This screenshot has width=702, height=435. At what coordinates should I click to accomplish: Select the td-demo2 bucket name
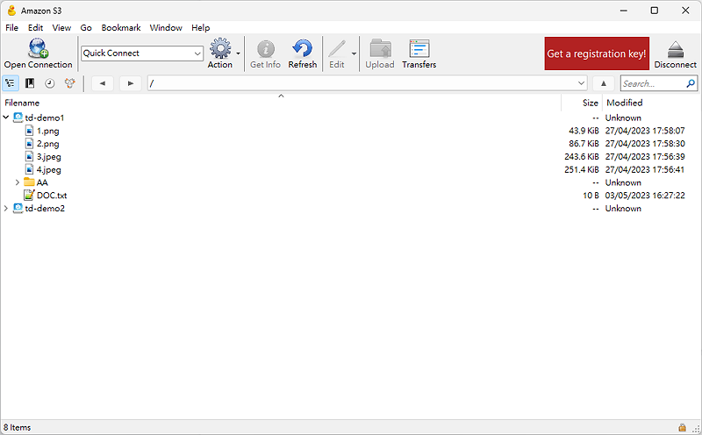[x=45, y=208]
